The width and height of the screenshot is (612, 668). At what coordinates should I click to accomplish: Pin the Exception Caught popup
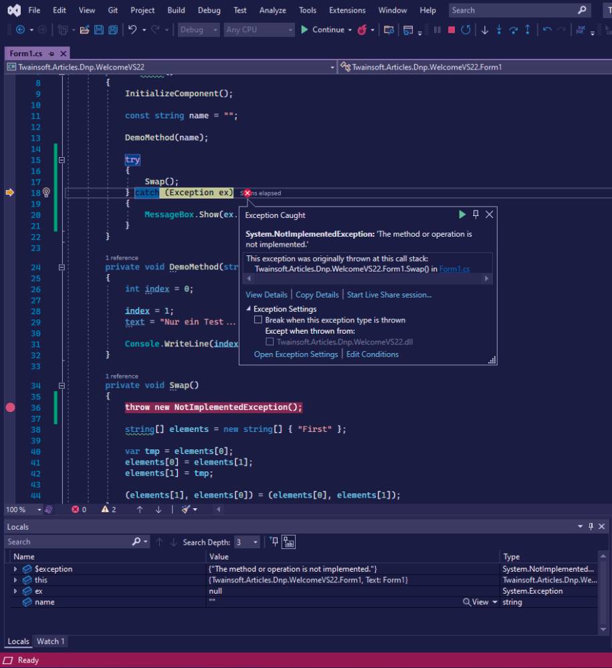[476, 214]
